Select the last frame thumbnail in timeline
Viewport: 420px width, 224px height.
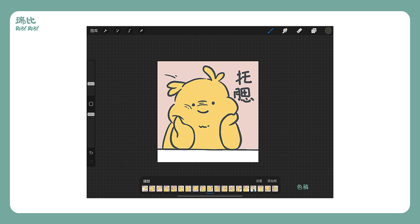[275, 189]
